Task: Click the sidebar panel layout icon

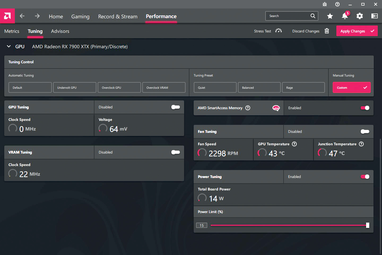Action: tap(374, 16)
